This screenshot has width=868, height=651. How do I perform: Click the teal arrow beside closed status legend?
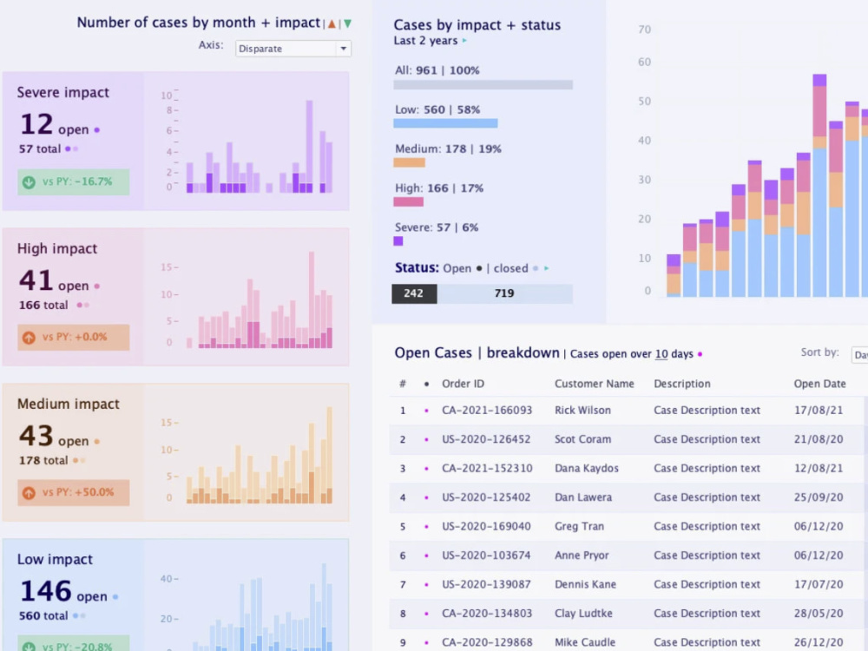546,268
